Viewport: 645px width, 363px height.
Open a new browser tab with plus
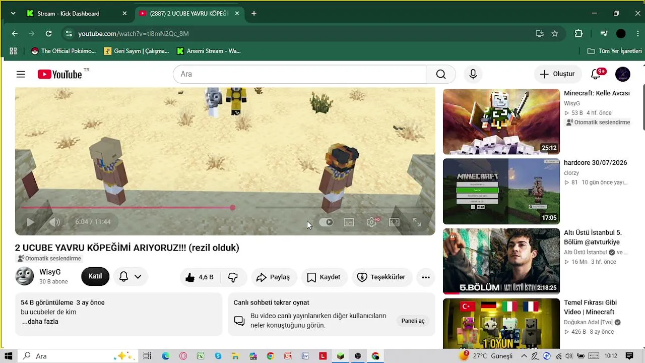click(254, 14)
